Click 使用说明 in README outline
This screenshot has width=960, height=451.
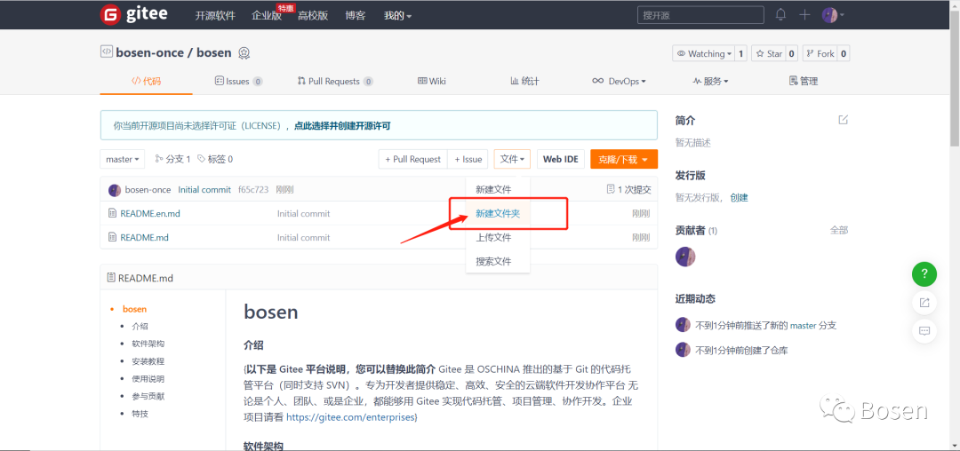pyautogui.click(x=148, y=379)
